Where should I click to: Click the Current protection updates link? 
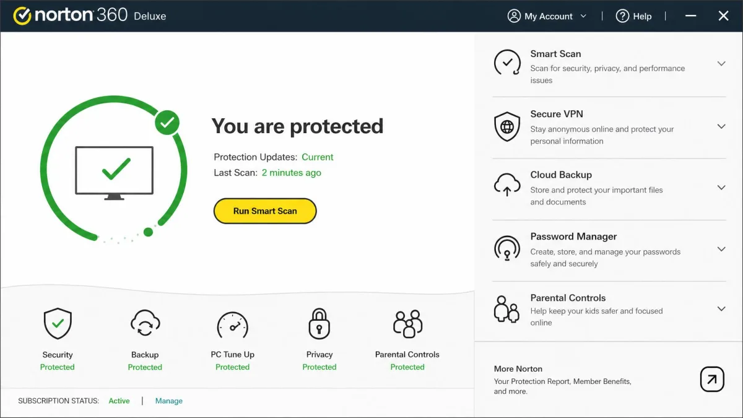pos(318,157)
